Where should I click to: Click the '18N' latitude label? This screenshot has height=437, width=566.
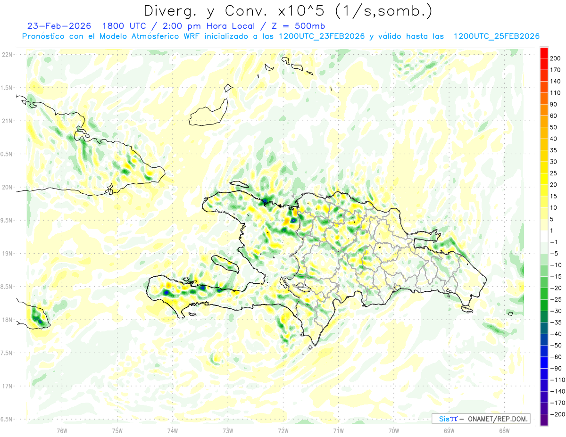click(7, 320)
